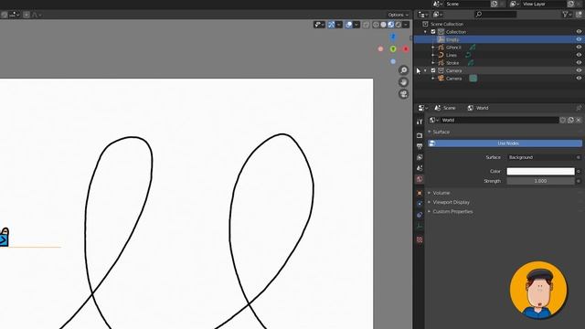The image size is (585, 329).
Task: Expand the Lines object row
Action: (x=432, y=55)
